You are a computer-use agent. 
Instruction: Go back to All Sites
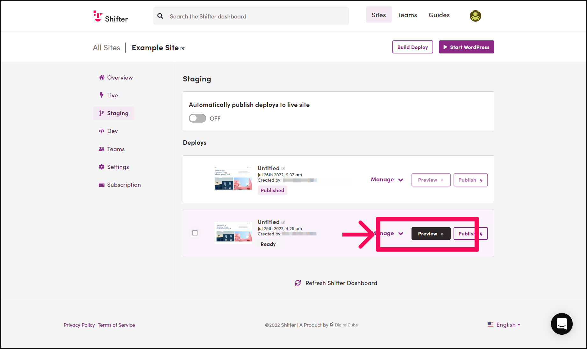(106, 48)
